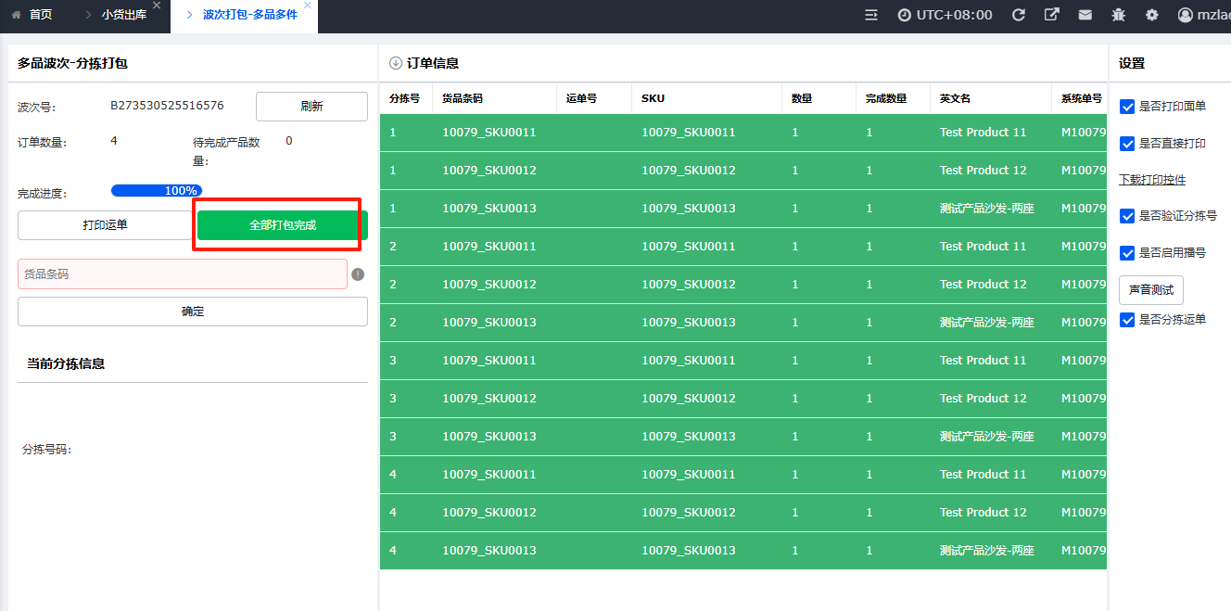Viewport: 1231px width, 611px height.
Task: Click the green 全部打包完成 button
Action: pos(283,225)
